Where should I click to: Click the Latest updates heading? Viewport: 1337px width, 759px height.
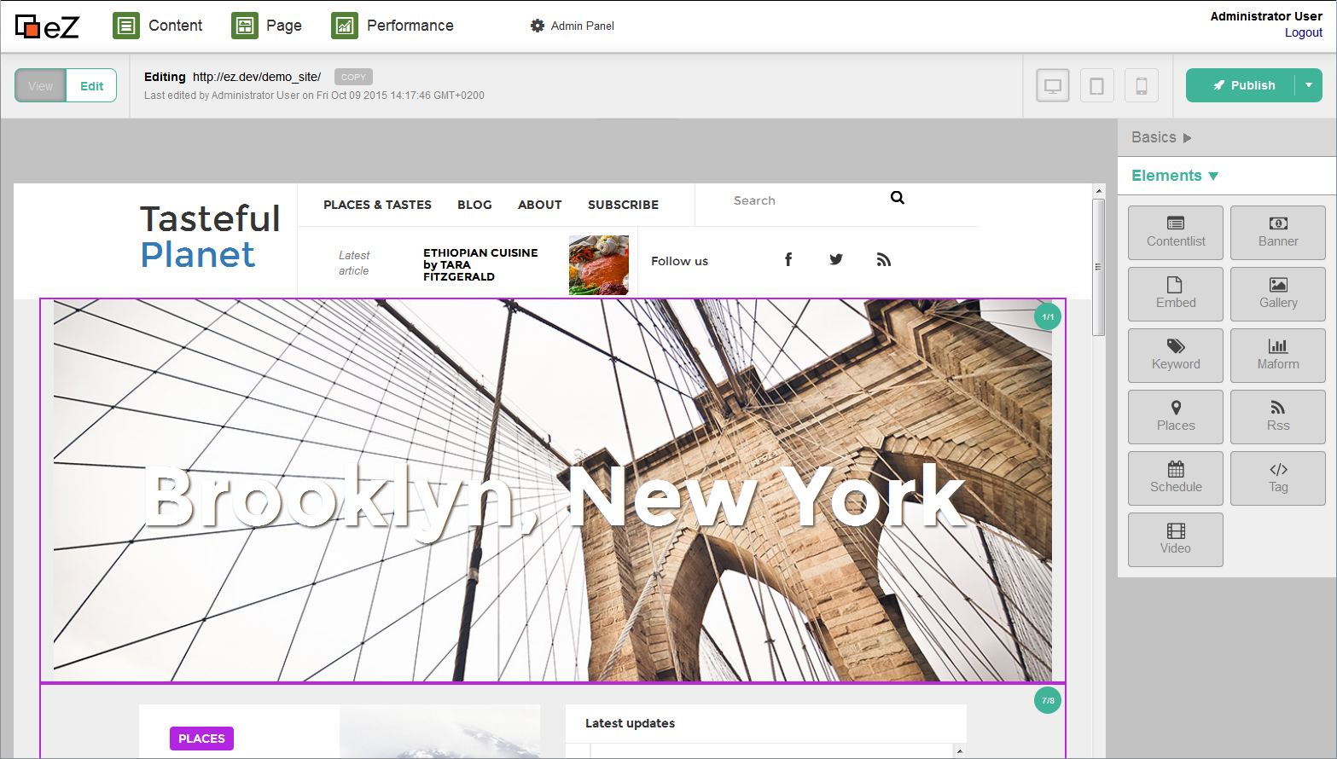click(x=630, y=723)
